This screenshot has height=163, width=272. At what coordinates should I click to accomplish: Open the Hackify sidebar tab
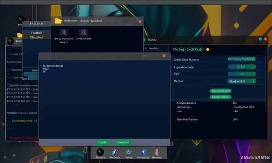click(153, 48)
